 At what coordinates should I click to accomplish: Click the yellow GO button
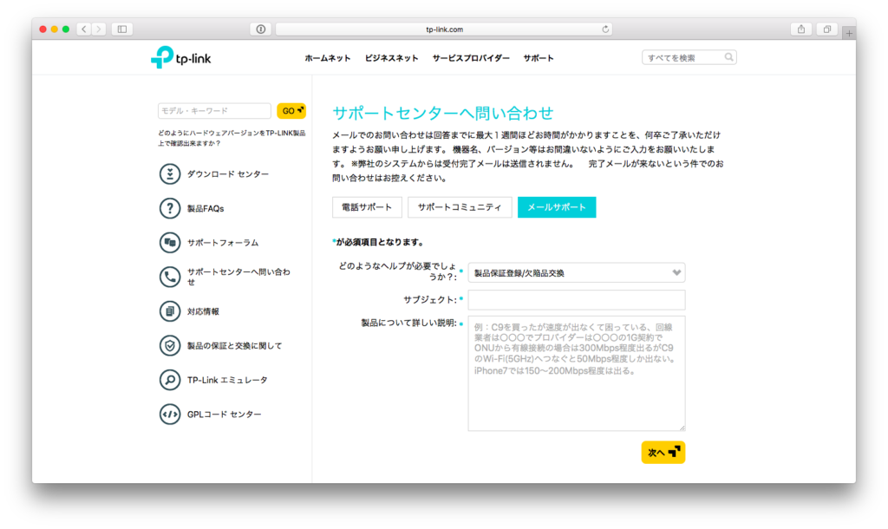[291, 110]
